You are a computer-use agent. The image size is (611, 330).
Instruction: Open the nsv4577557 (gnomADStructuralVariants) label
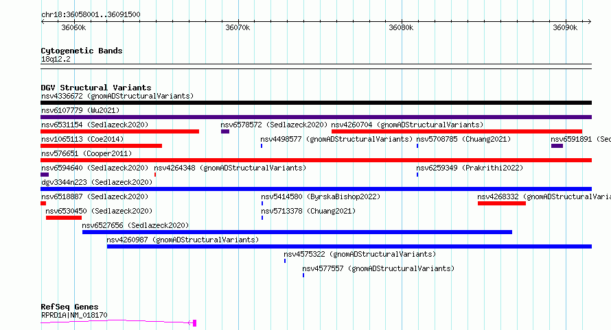(x=378, y=268)
